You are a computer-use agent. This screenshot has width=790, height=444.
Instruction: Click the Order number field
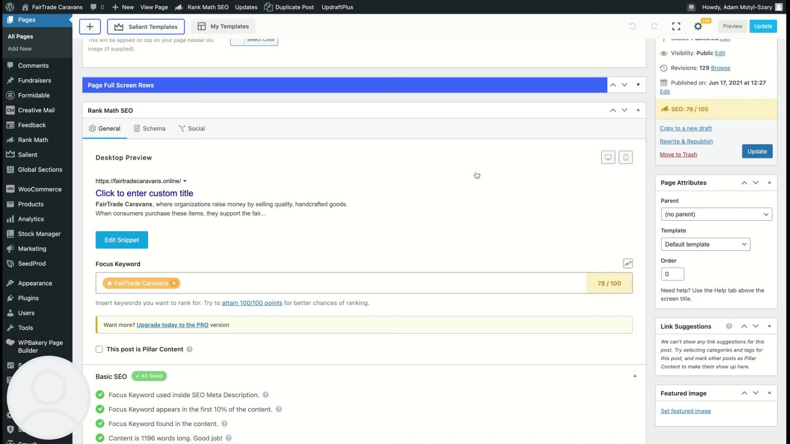coord(672,274)
